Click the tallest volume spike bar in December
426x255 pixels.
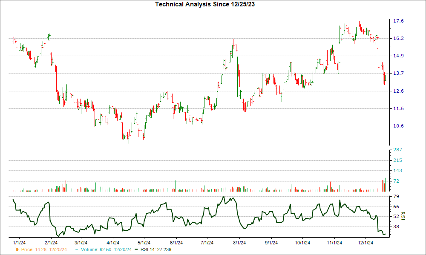(x=378, y=170)
